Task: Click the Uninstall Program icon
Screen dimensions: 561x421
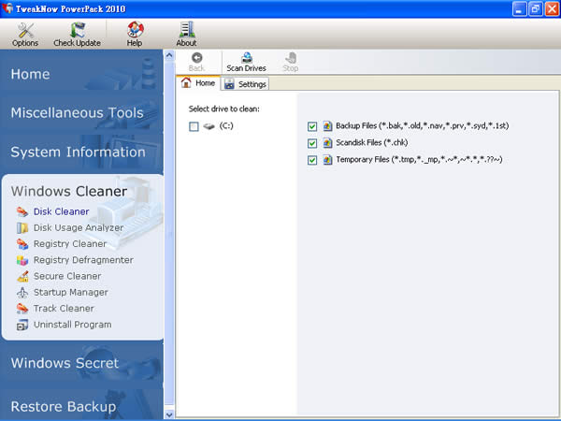Action: coord(22,325)
